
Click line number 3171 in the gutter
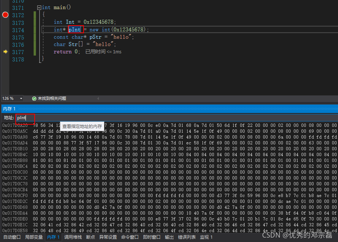[x=18, y=8]
